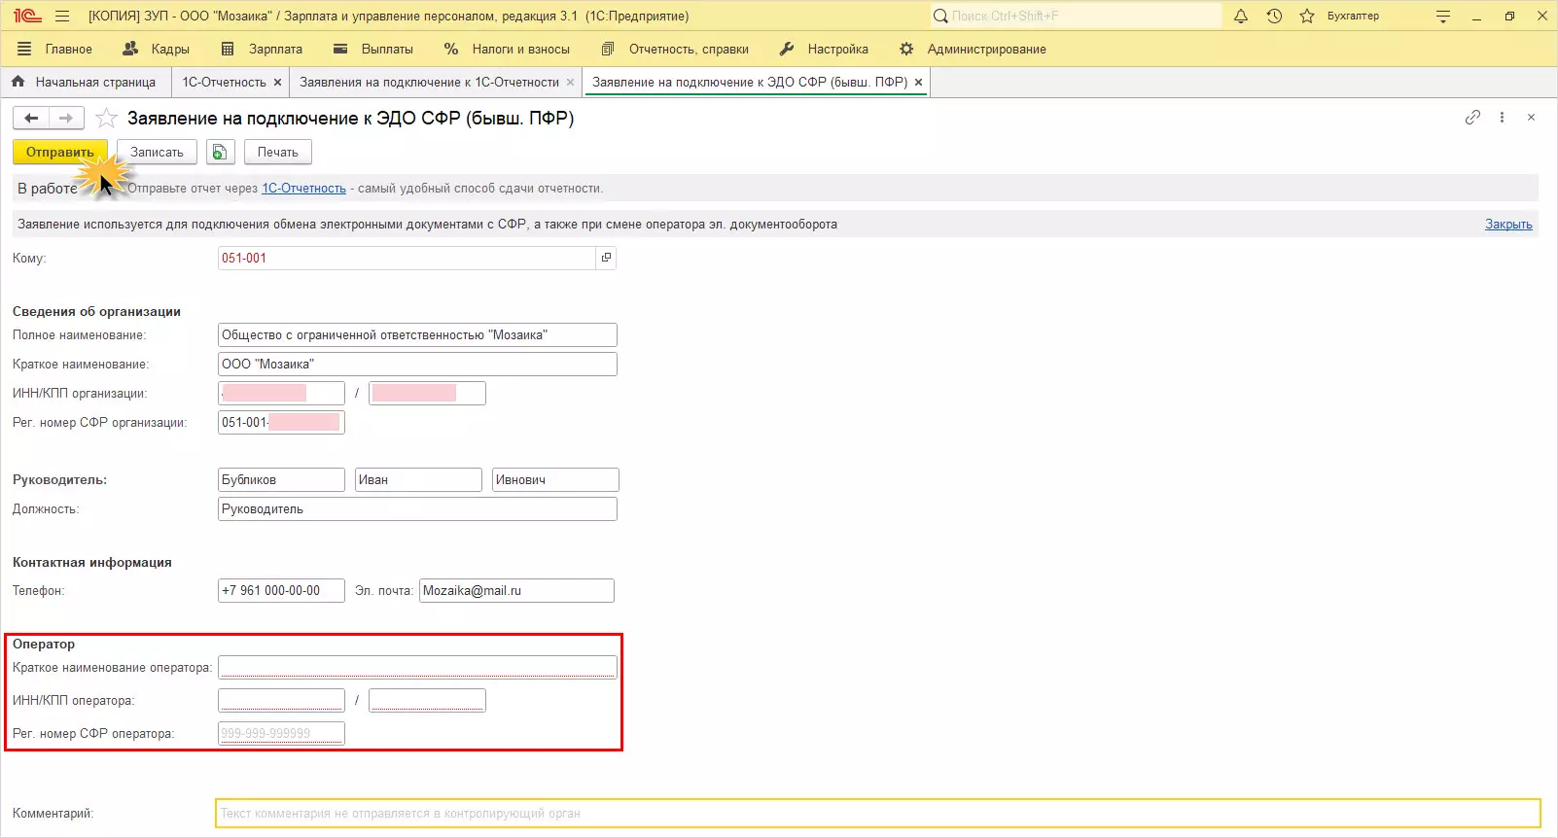Open Отчетность, справки section
1558x838 pixels.
(675, 49)
